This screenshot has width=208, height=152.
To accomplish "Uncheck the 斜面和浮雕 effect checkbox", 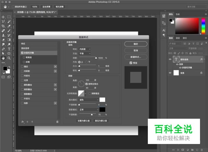I will [x=22, y=53].
